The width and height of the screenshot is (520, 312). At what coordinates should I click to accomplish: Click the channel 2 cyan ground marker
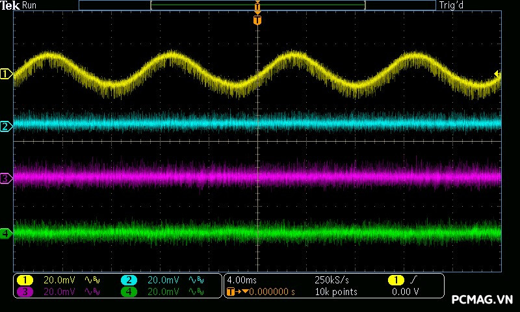click(x=6, y=126)
